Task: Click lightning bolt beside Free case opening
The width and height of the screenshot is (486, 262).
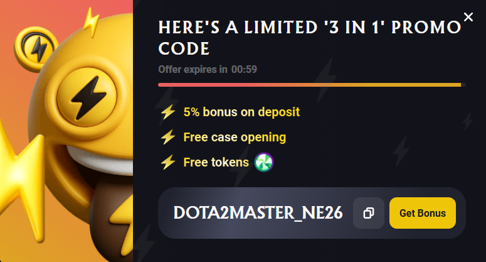Action: [168, 137]
